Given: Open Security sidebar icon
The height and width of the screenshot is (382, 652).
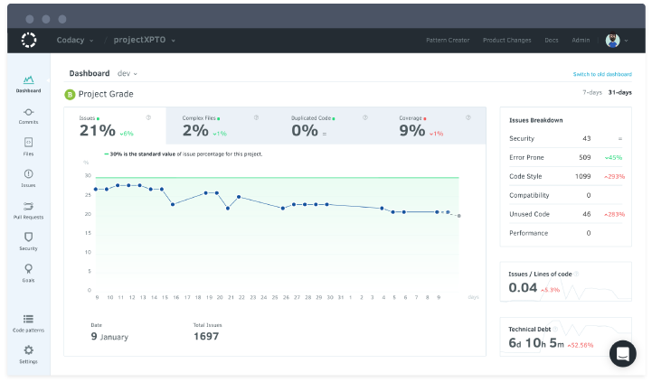Looking at the screenshot, I should click(28, 240).
